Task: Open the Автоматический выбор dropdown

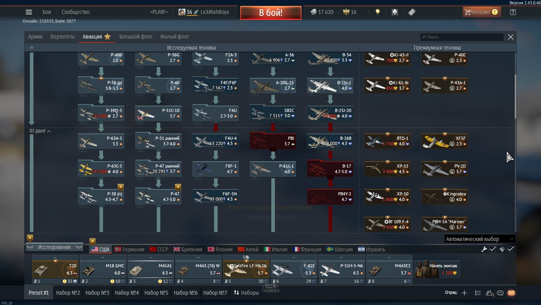Action: 480,239
